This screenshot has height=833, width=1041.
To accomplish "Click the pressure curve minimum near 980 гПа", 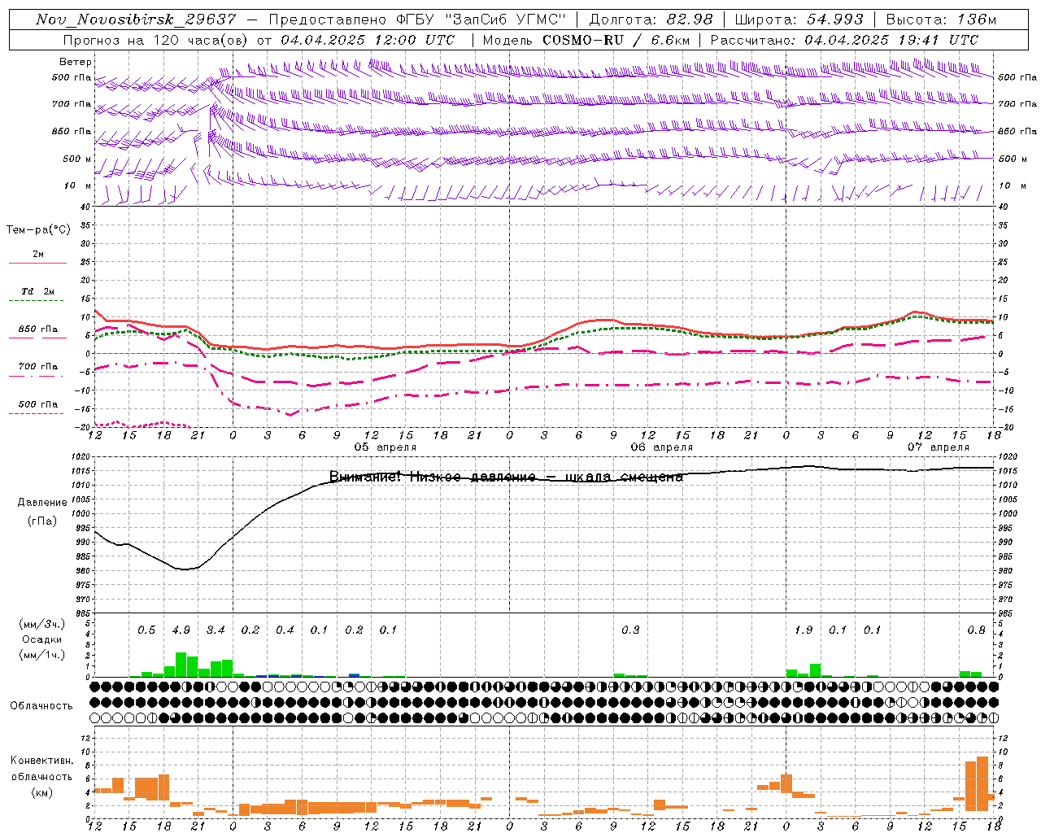I will [185, 569].
